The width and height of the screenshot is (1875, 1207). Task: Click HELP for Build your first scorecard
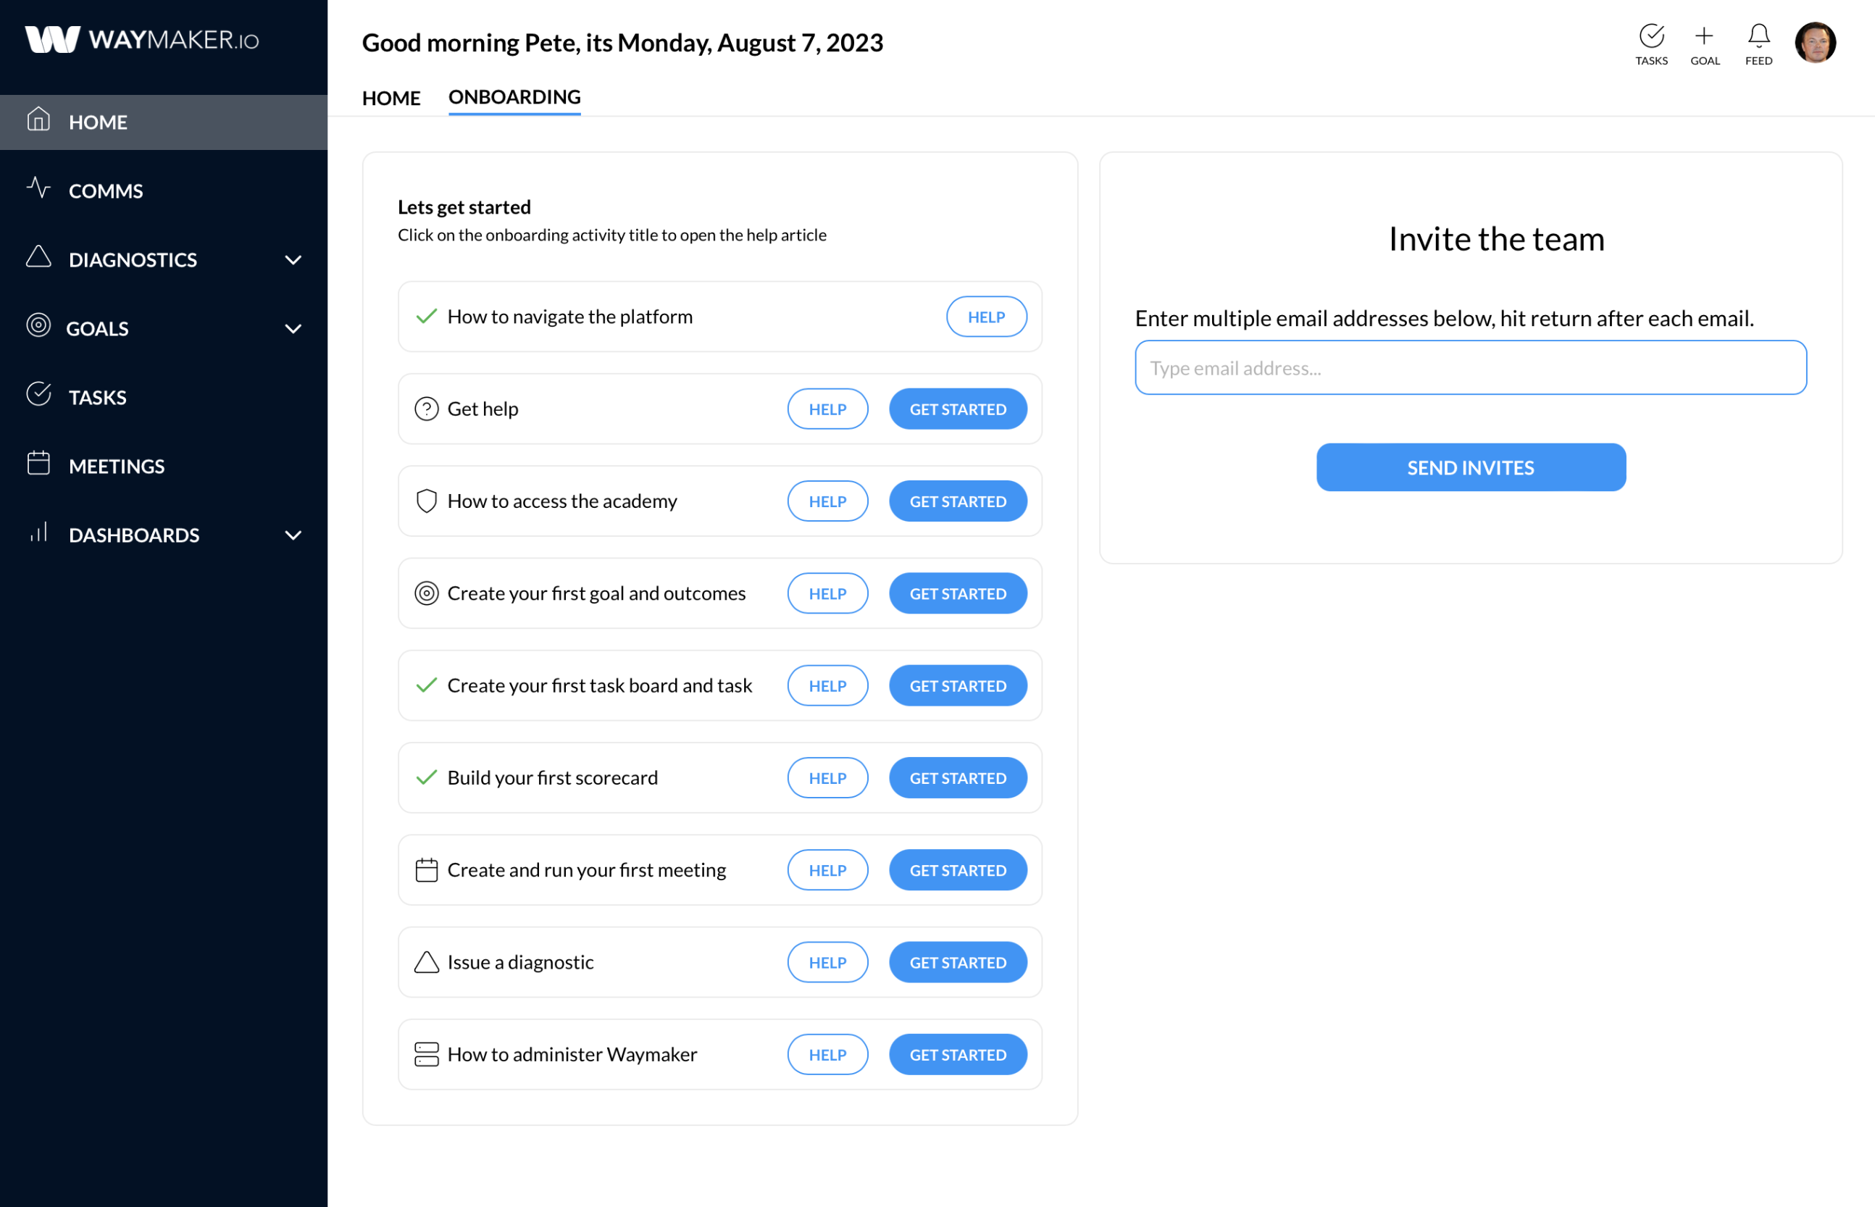point(827,778)
